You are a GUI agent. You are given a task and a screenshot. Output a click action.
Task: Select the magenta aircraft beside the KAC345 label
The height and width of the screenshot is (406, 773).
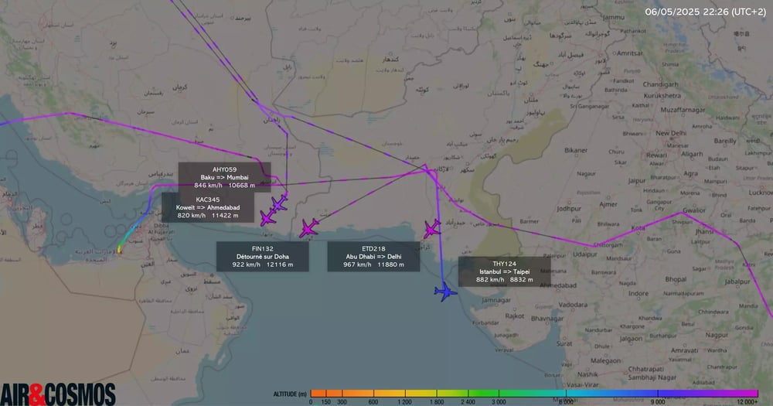(267, 217)
